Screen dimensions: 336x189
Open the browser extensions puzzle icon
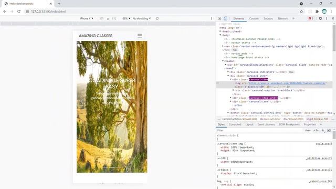coord(317,12)
